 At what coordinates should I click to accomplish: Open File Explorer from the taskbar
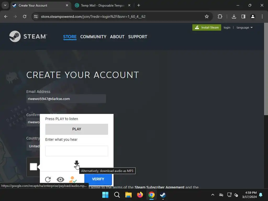[128, 195]
